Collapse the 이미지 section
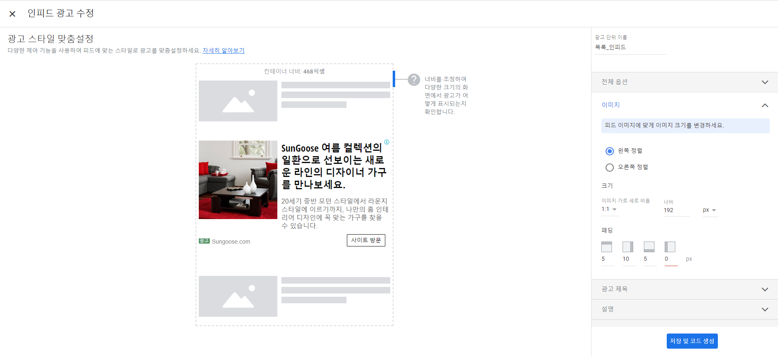 tap(685, 105)
